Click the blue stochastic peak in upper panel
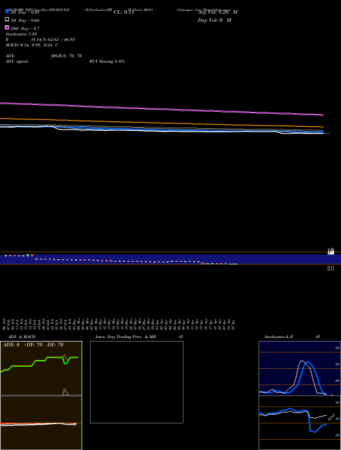This screenshot has width=341, height=450. (308, 362)
